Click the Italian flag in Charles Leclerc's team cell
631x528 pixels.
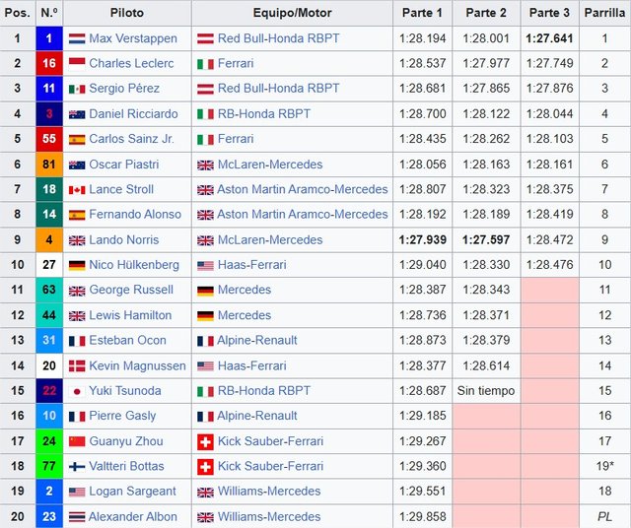[x=205, y=64]
